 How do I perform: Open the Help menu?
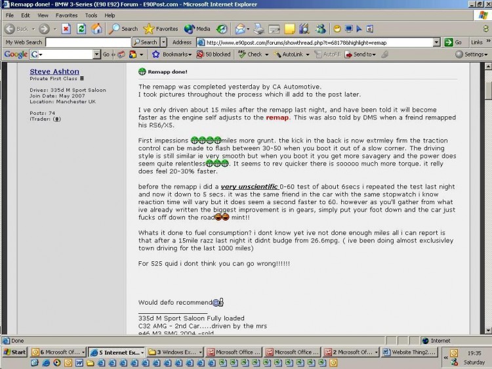tap(110, 15)
